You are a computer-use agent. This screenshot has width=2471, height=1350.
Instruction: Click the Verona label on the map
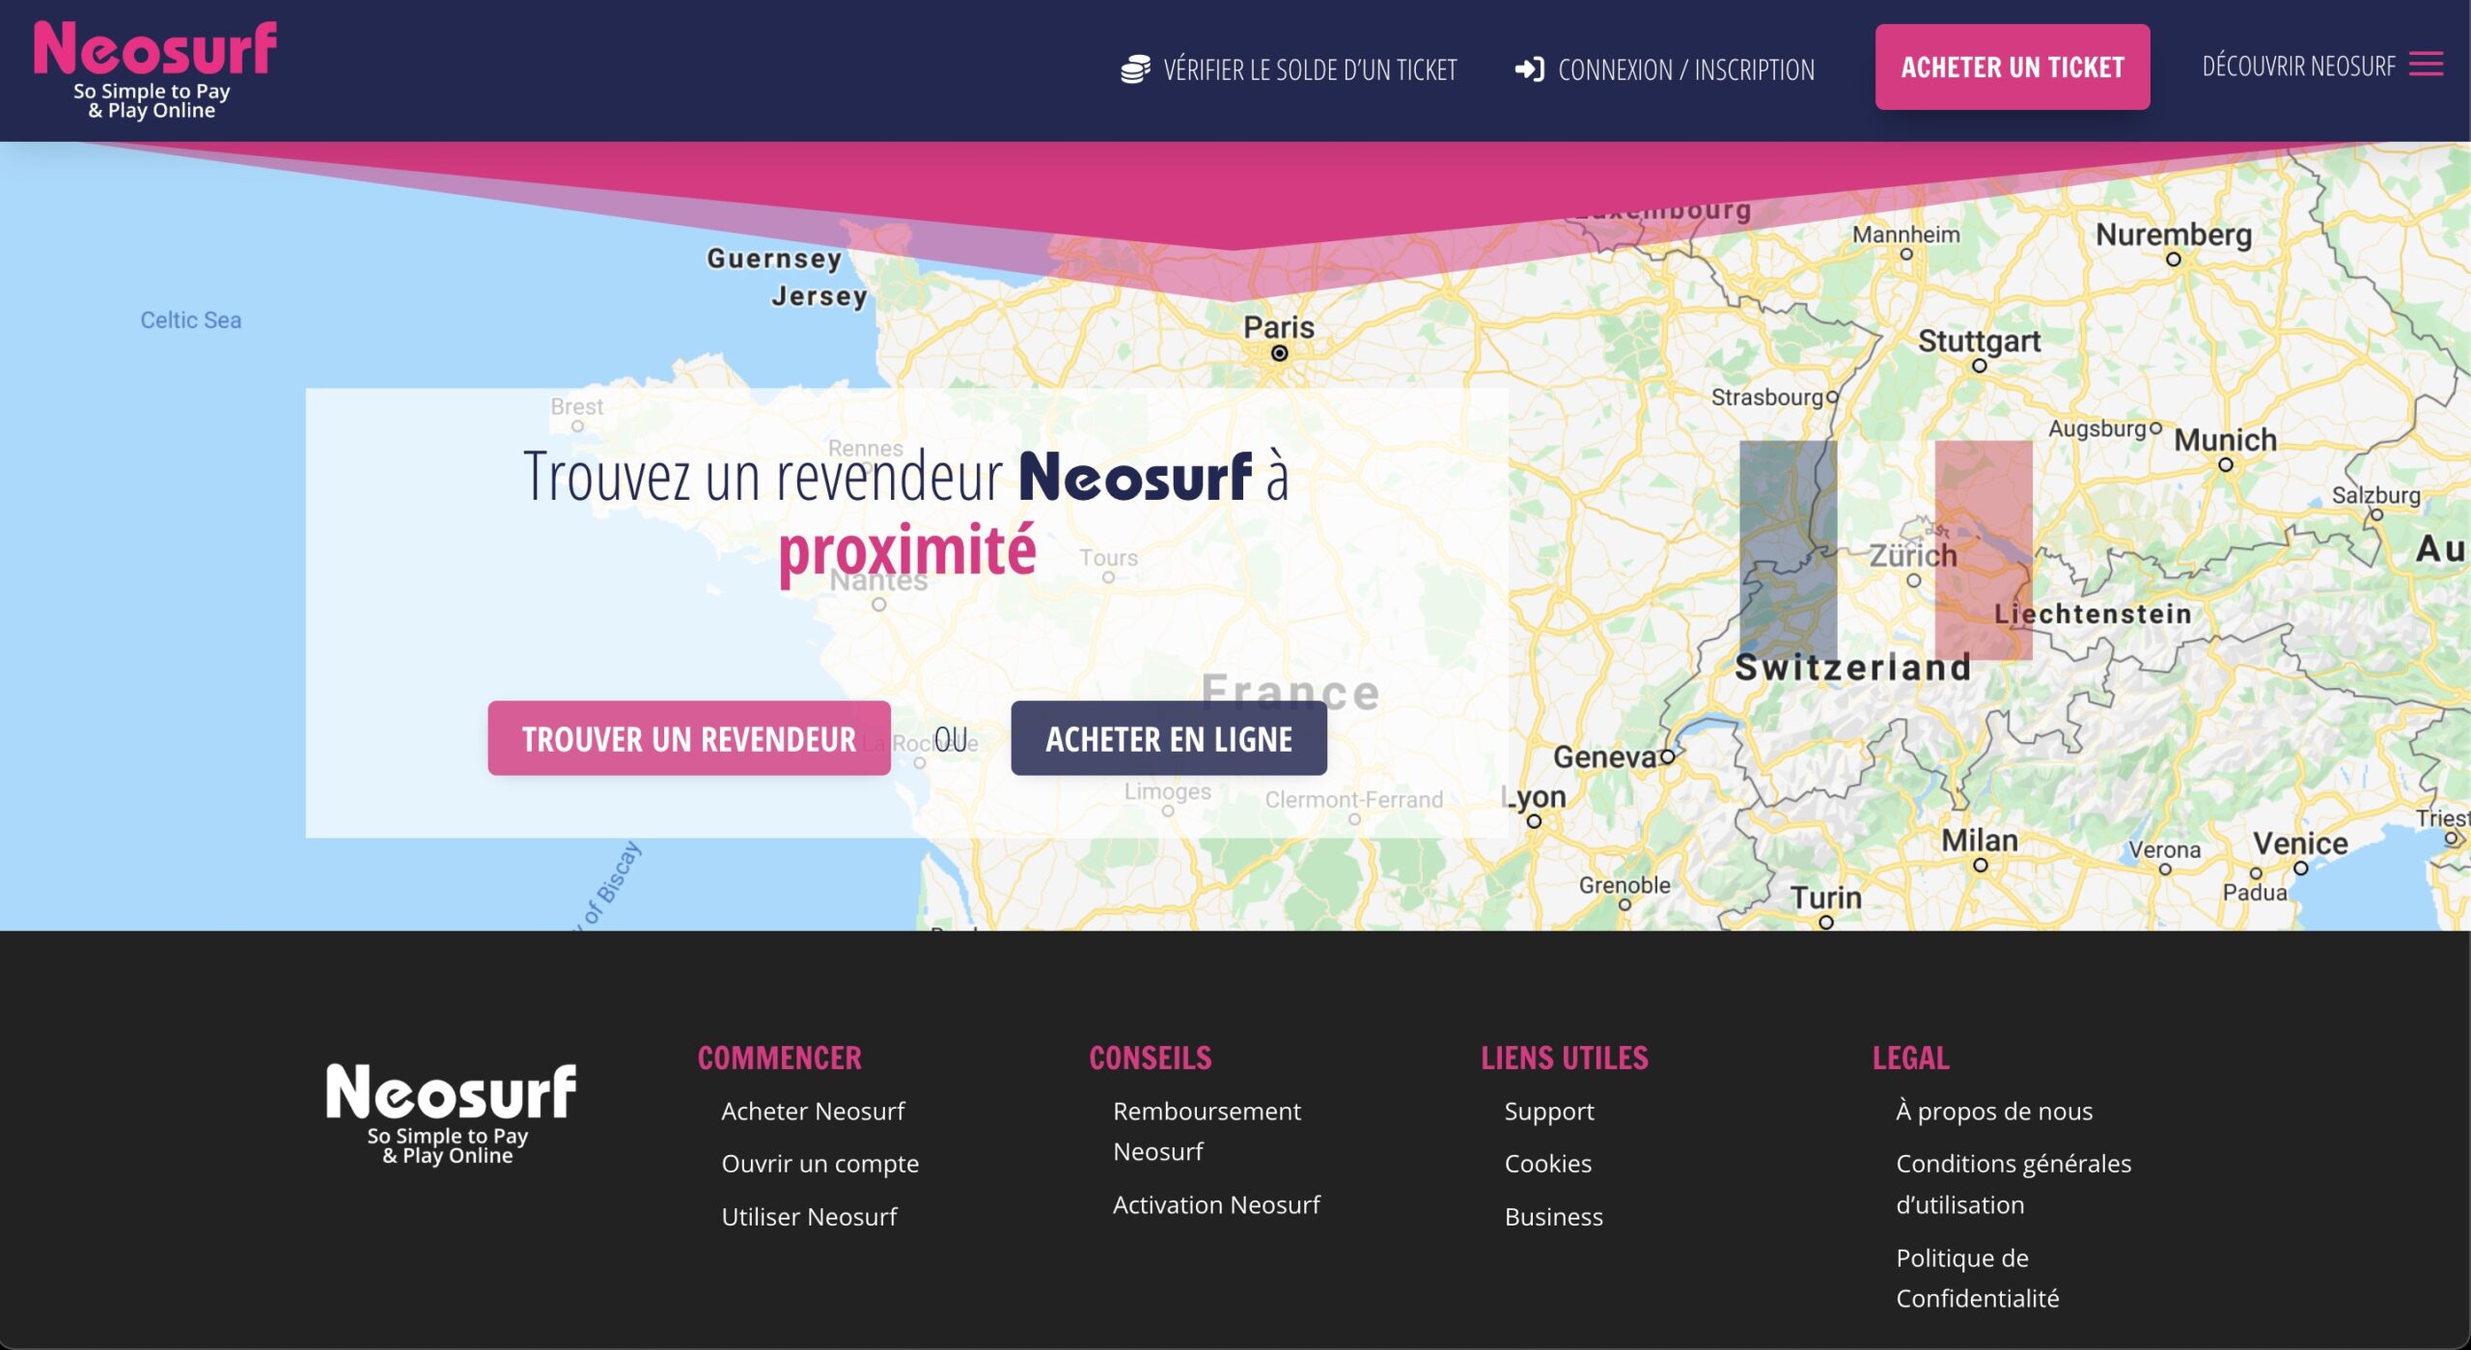(2165, 850)
